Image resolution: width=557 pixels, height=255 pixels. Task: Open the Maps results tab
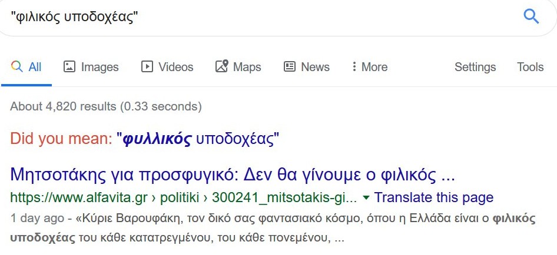(247, 67)
